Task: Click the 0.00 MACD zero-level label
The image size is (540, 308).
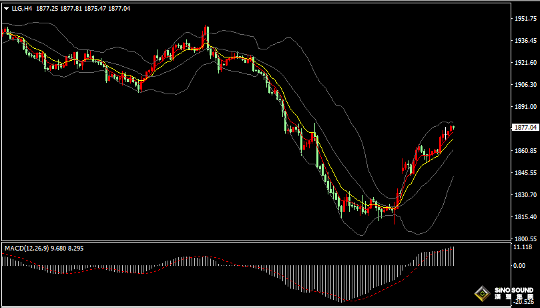Action: click(x=519, y=266)
